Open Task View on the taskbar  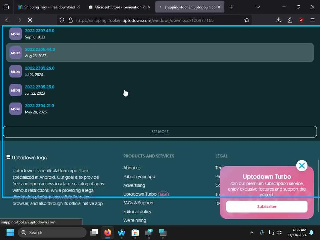click(x=94, y=232)
